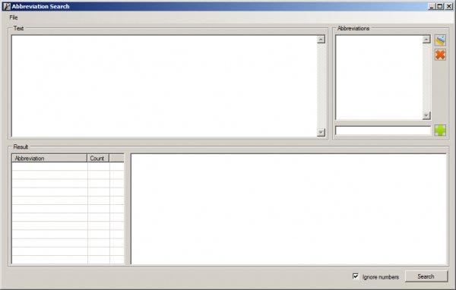Viewport: 456px width, 290px height.
Task: Click inside the large Text input area
Action: pos(165,86)
